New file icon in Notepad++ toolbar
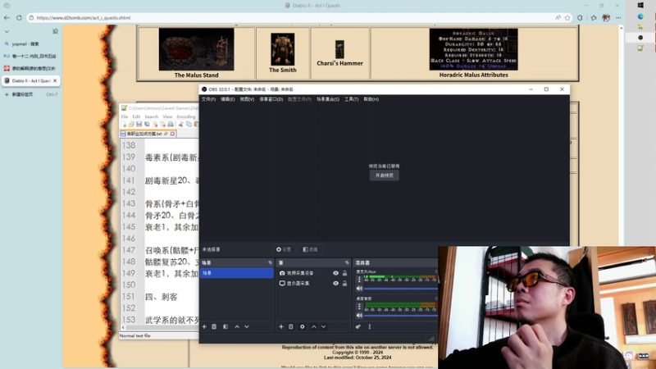Screen dimensions: 656x369 124,125
